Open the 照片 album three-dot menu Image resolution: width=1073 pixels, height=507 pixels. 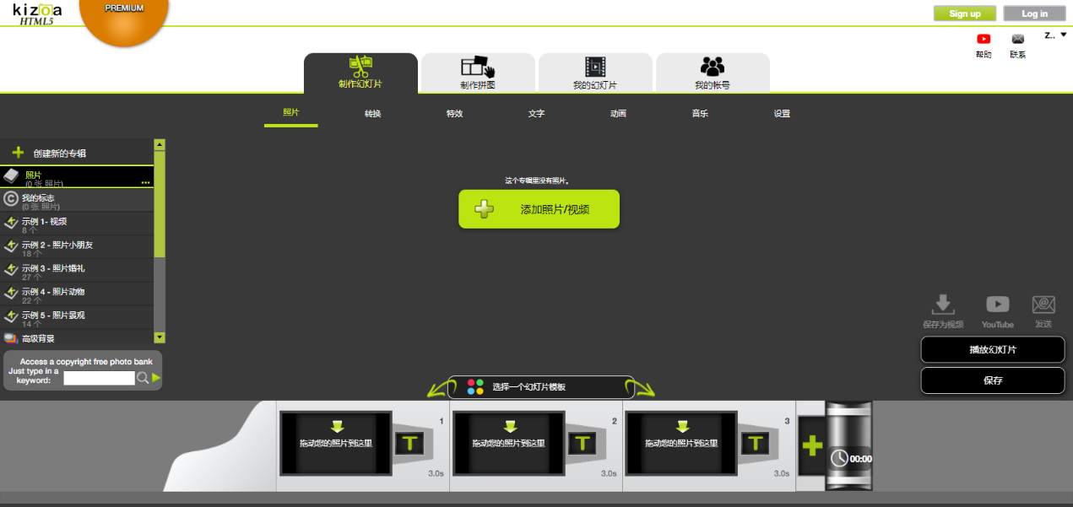145,182
